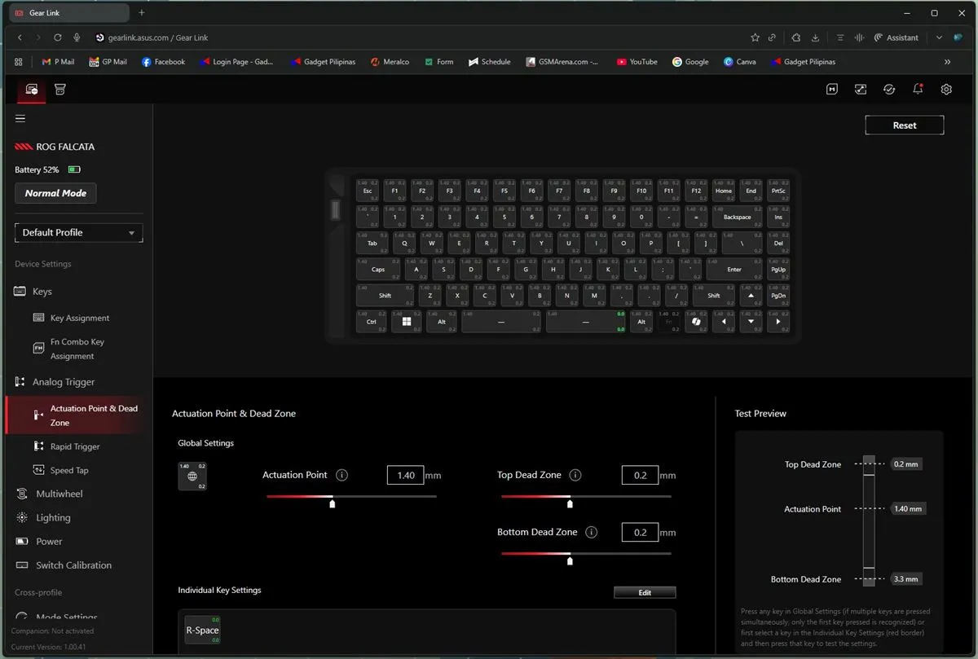
Task: Open the notifications bell icon
Action: 918,89
